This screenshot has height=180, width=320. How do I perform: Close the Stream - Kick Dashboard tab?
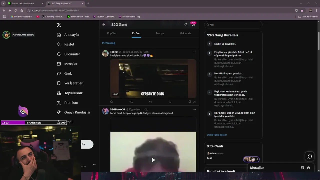pyautogui.click(x=42, y=3)
